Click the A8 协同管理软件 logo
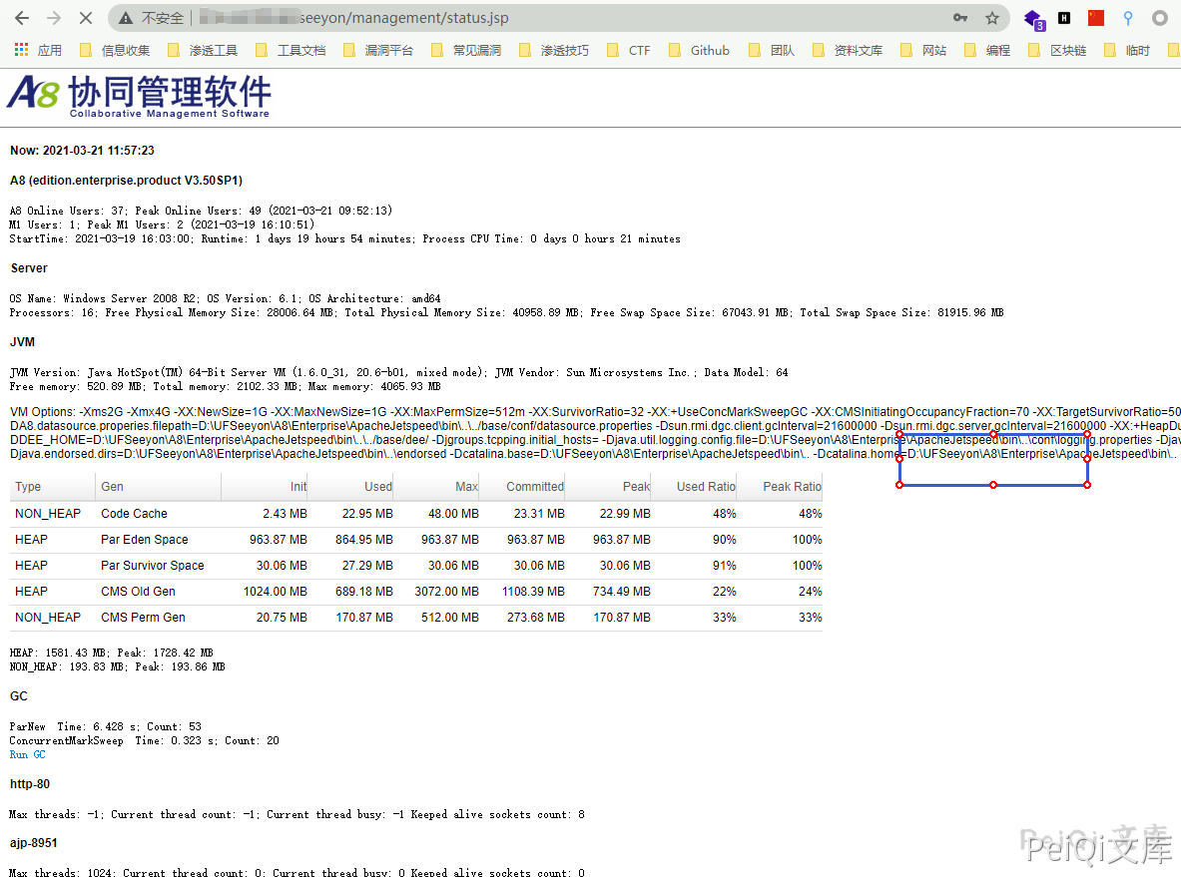The height and width of the screenshot is (877, 1181). click(x=140, y=97)
